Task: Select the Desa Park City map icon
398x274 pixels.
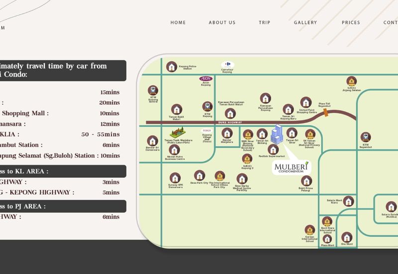Action: point(199,175)
